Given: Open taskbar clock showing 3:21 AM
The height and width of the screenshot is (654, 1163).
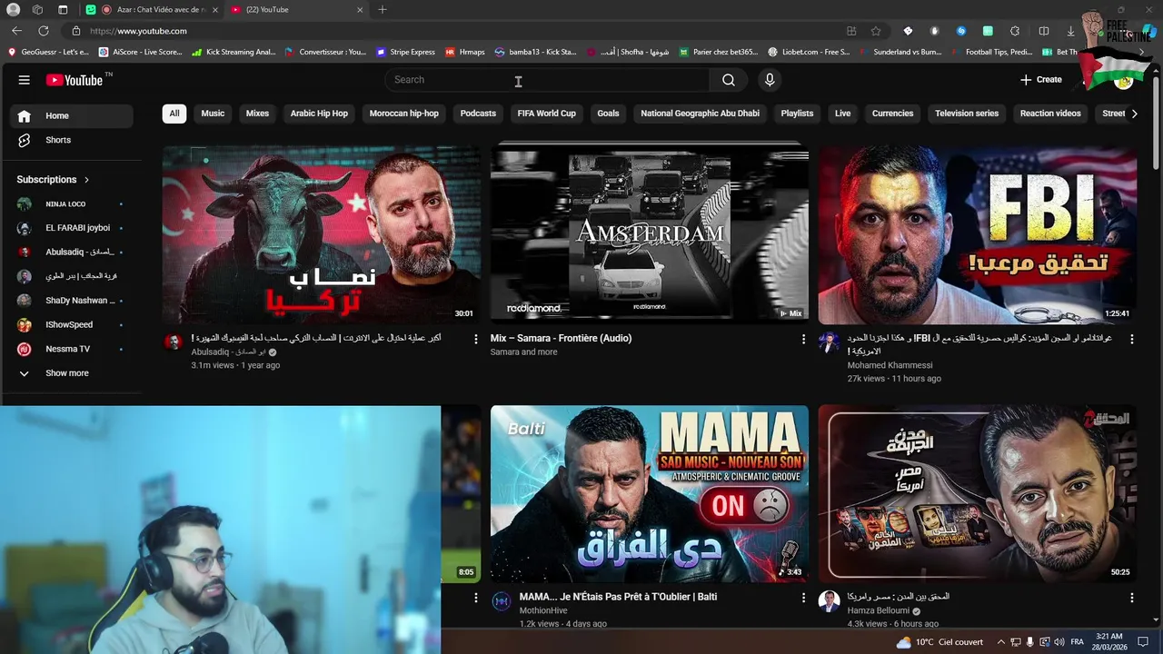Looking at the screenshot, I should 1110,642.
